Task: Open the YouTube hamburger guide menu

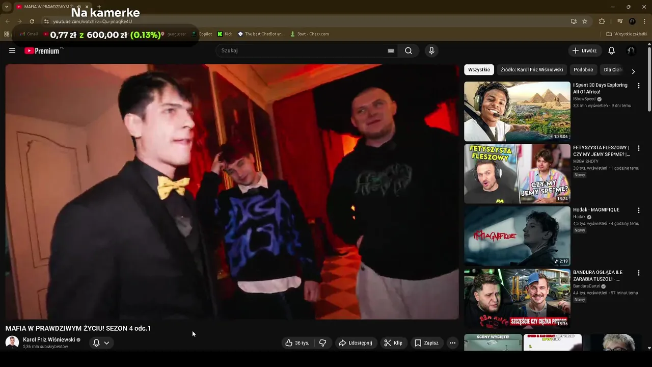Action: pos(12,50)
